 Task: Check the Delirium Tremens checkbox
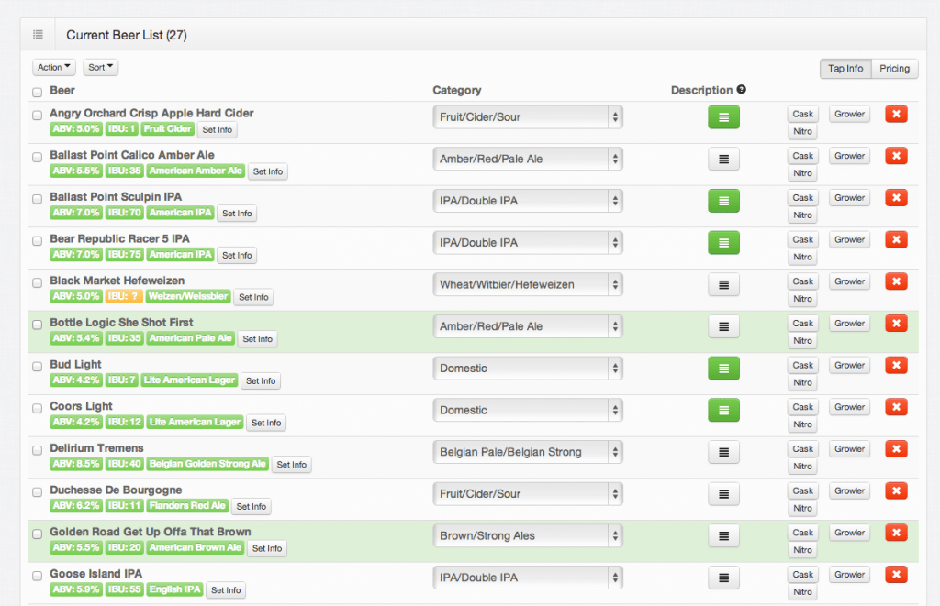[x=37, y=450]
